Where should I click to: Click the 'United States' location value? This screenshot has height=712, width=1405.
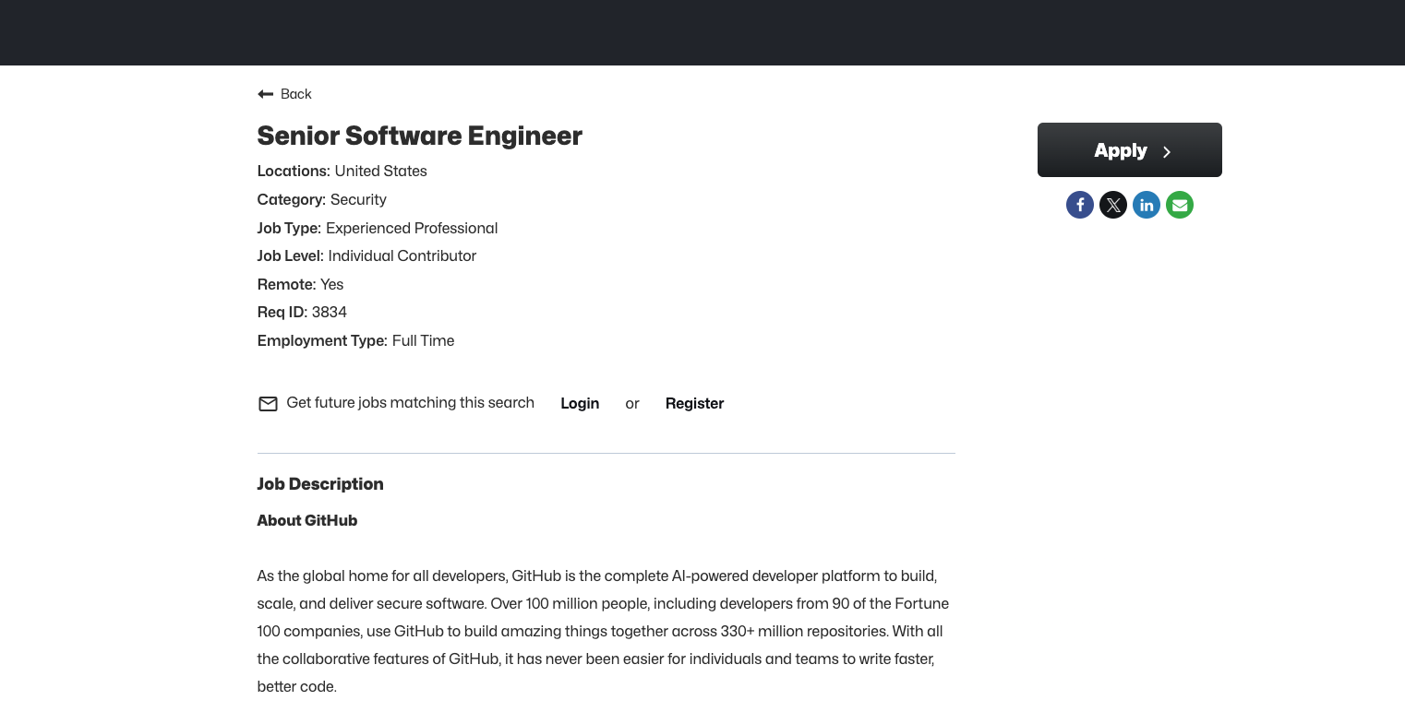click(x=381, y=171)
